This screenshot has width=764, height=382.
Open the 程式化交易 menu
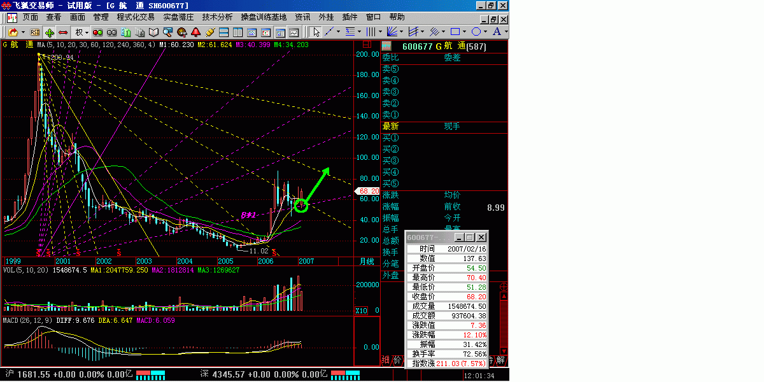136,17
